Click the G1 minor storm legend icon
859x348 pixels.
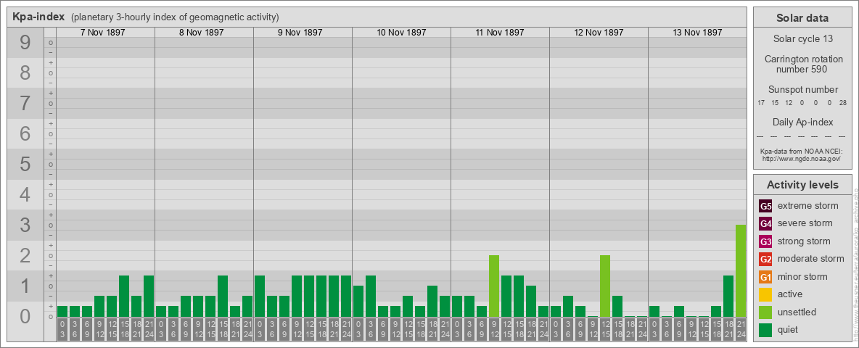766,277
